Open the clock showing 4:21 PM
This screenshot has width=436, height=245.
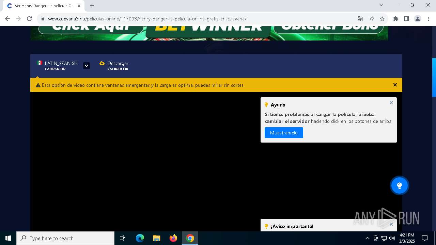407,238
